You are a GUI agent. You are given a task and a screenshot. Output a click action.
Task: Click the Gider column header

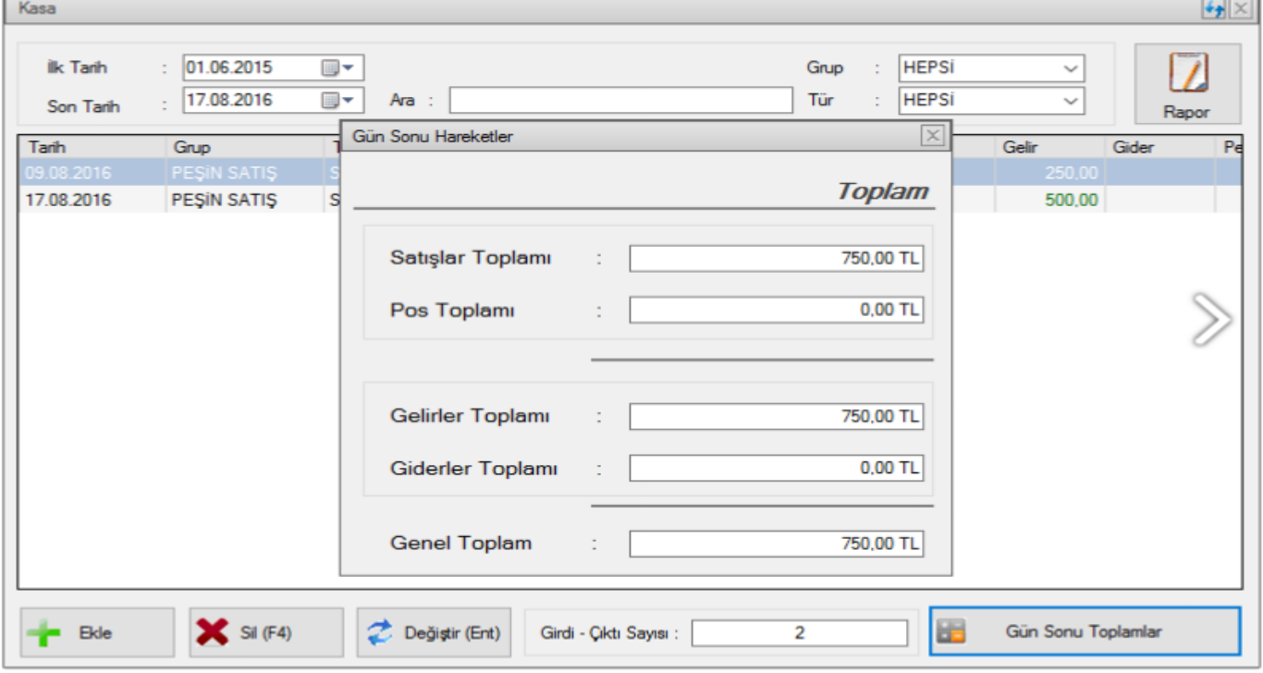1159,147
